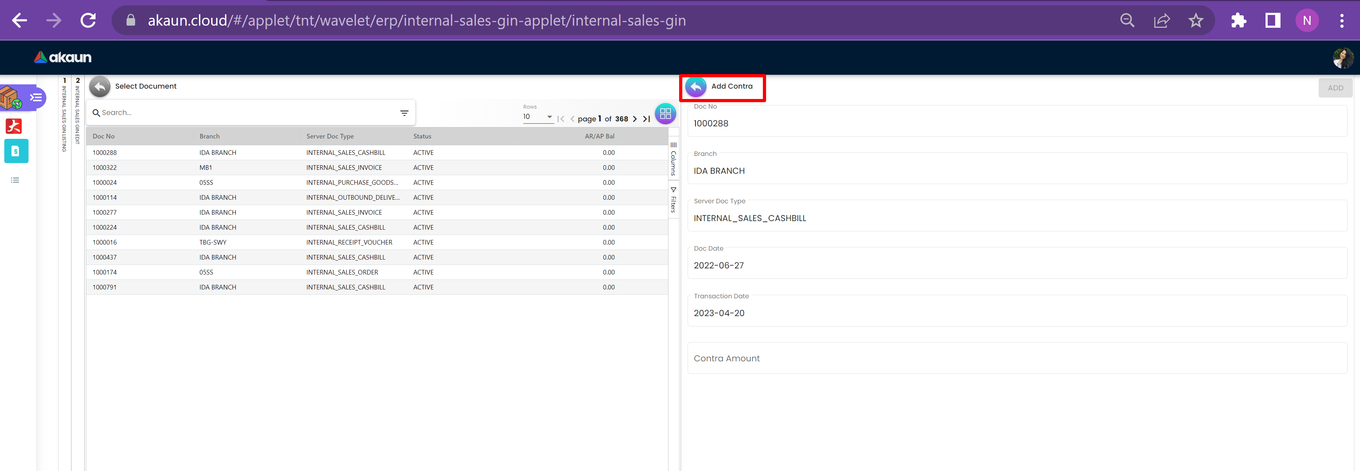Jump to last page of documents
Screen dimensions: 1360x471
[646, 119]
